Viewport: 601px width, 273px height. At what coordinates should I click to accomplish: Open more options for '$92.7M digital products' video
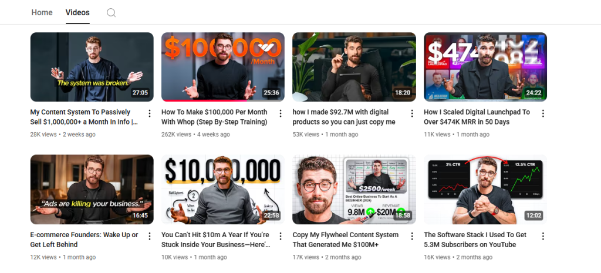(412, 113)
